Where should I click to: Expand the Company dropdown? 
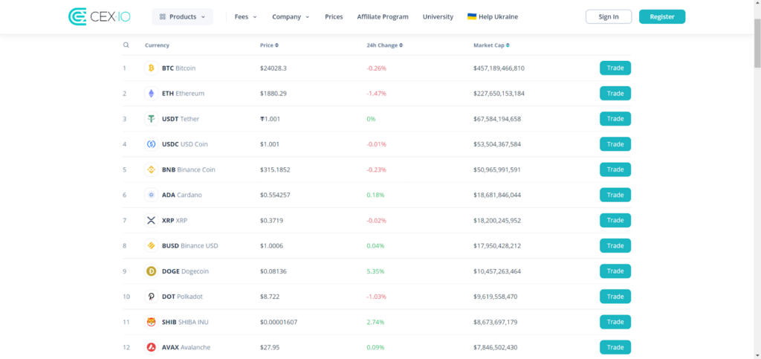[291, 16]
